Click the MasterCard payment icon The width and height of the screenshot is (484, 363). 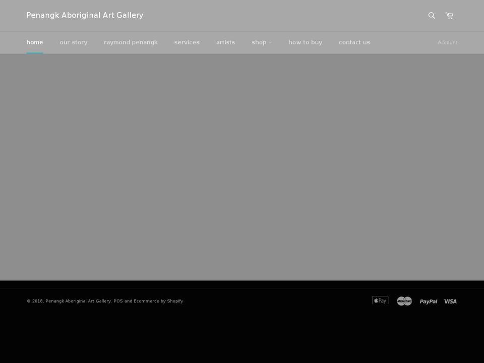(404, 301)
